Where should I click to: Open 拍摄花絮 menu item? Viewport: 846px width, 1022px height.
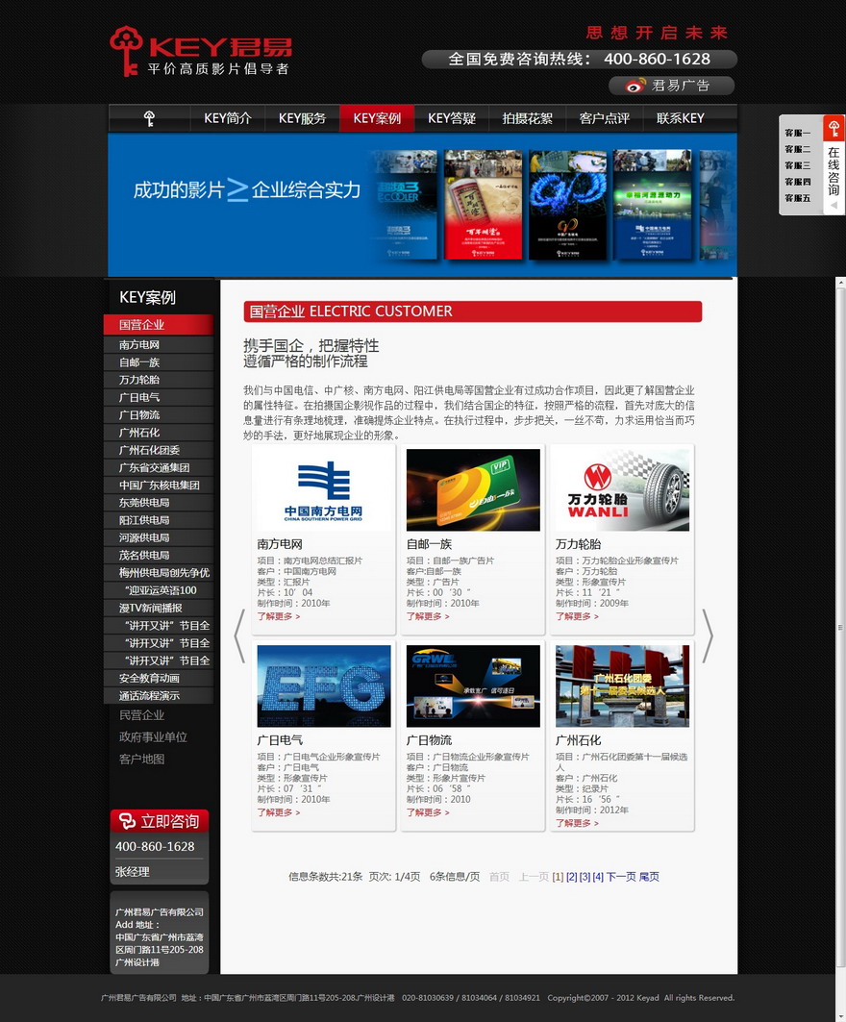coord(527,118)
